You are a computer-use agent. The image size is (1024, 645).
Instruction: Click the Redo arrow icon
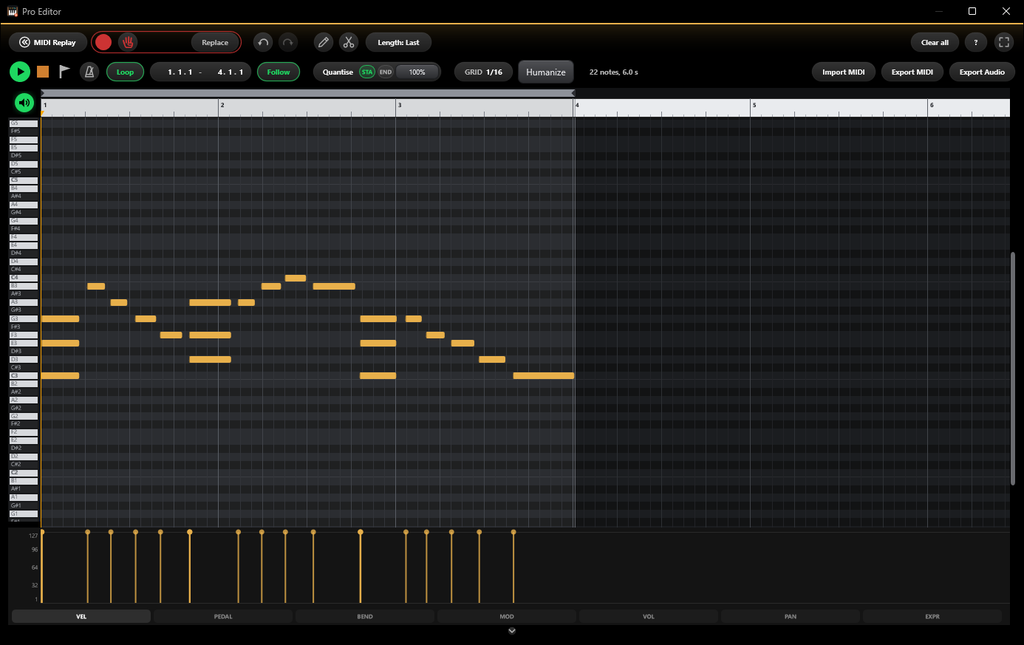pos(288,42)
